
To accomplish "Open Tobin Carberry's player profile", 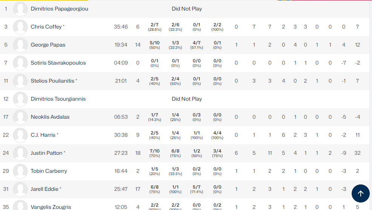I will pos(49,171).
